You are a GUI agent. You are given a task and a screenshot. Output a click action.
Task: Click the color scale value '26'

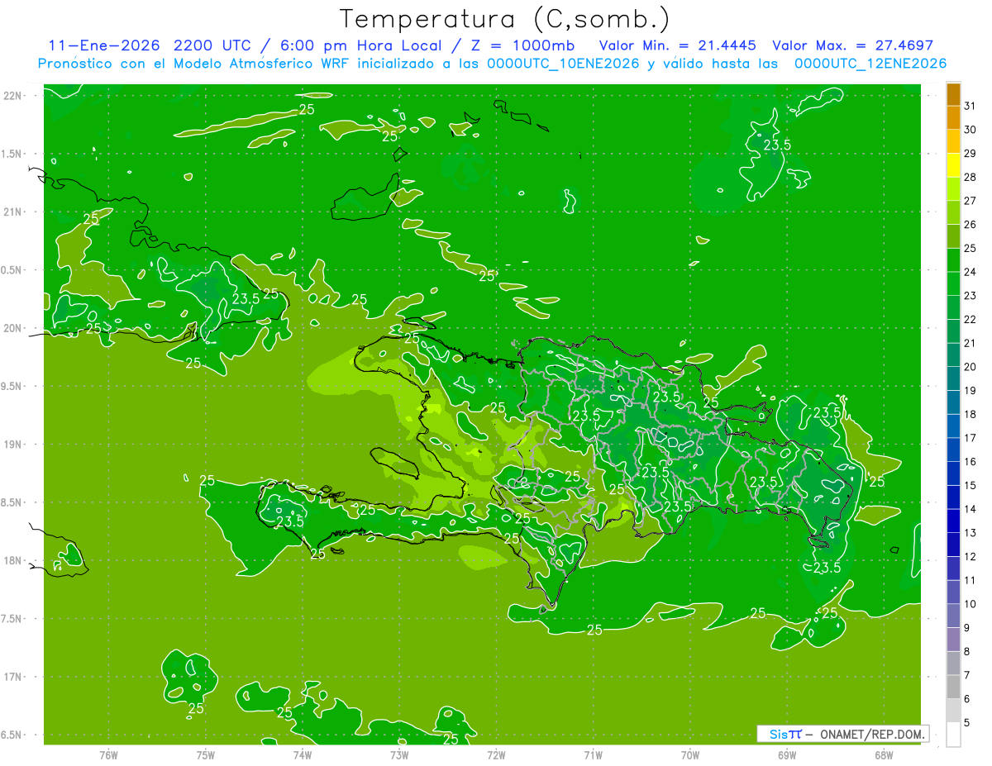pyautogui.click(x=971, y=225)
